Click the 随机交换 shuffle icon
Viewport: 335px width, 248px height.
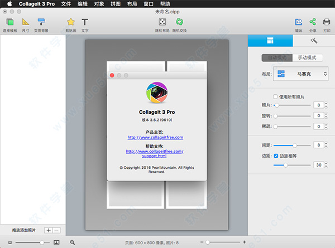click(x=179, y=22)
